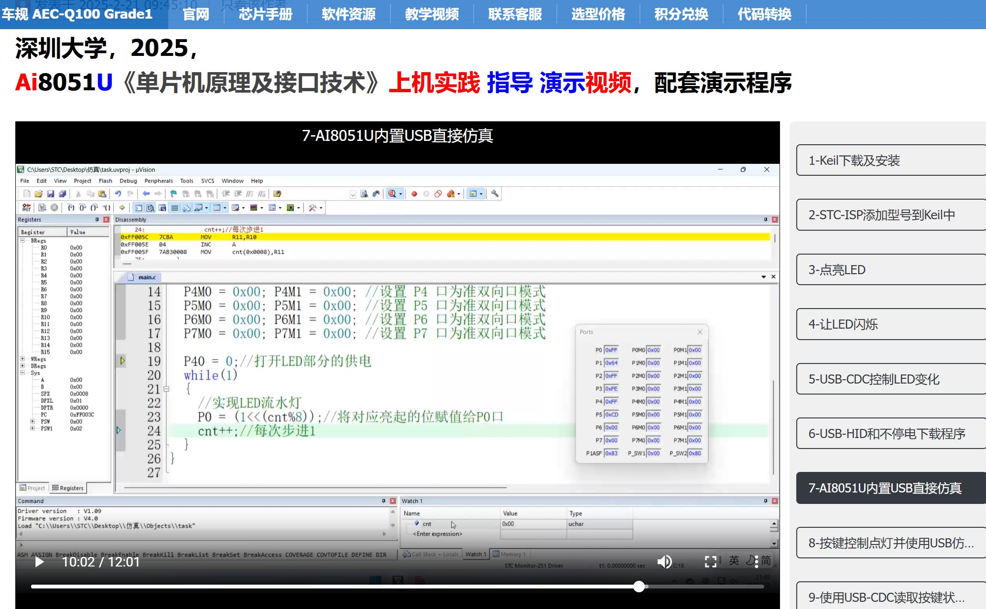Open playlist item 5-USB-CDC控制LED变化

891,379
